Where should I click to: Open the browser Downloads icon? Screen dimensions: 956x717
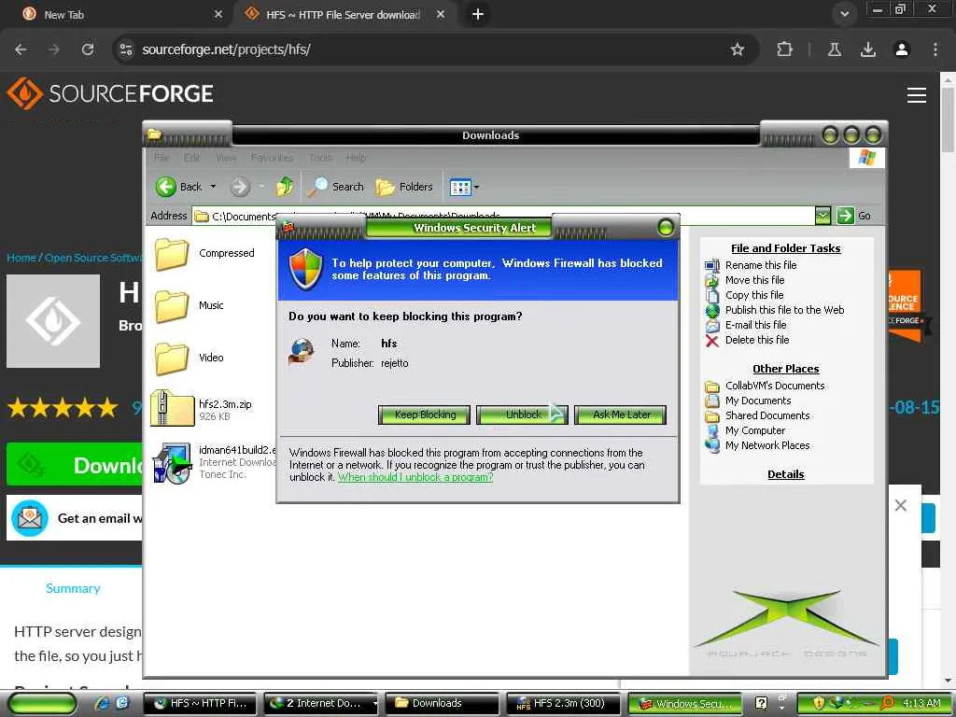pyautogui.click(x=867, y=49)
